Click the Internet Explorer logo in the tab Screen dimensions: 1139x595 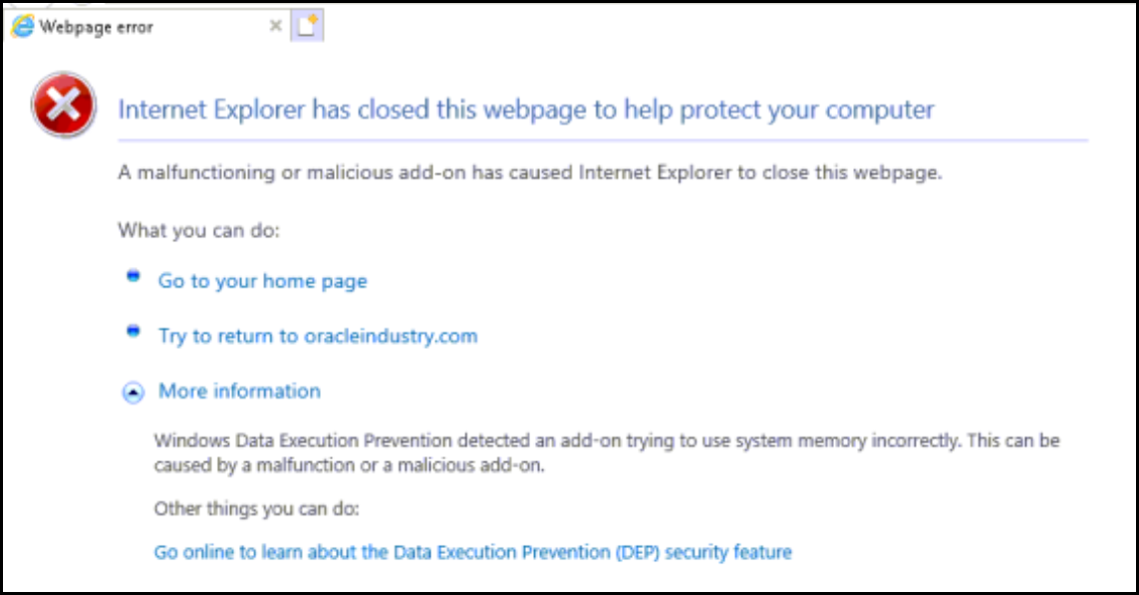23,26
